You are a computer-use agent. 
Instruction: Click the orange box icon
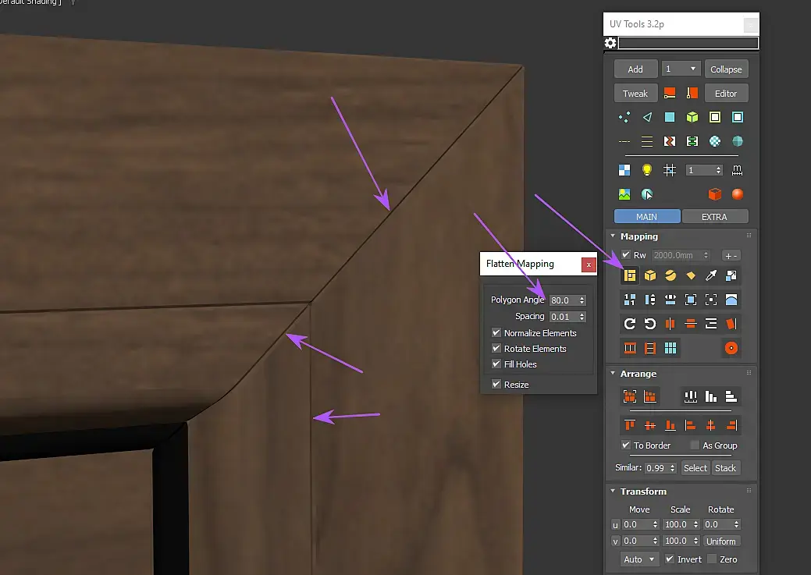[x=715, y=194]
